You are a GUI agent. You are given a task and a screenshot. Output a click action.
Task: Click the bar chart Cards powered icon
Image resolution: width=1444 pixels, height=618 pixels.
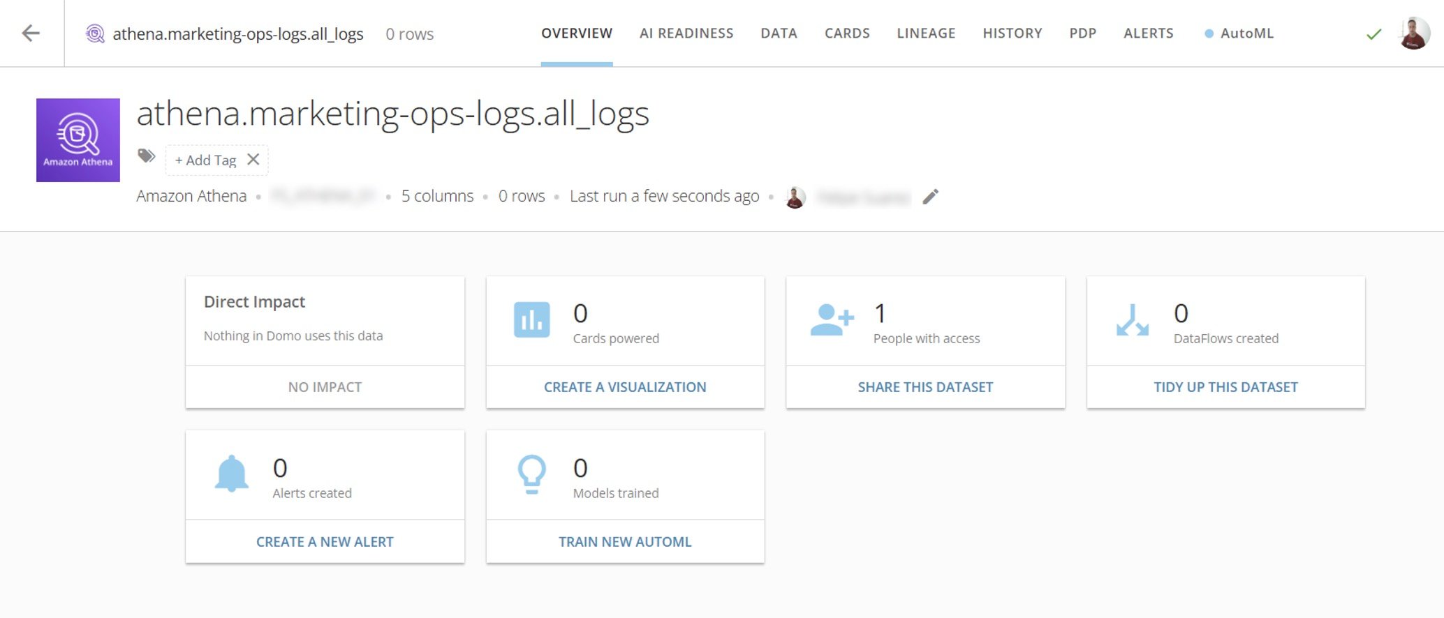532,319
